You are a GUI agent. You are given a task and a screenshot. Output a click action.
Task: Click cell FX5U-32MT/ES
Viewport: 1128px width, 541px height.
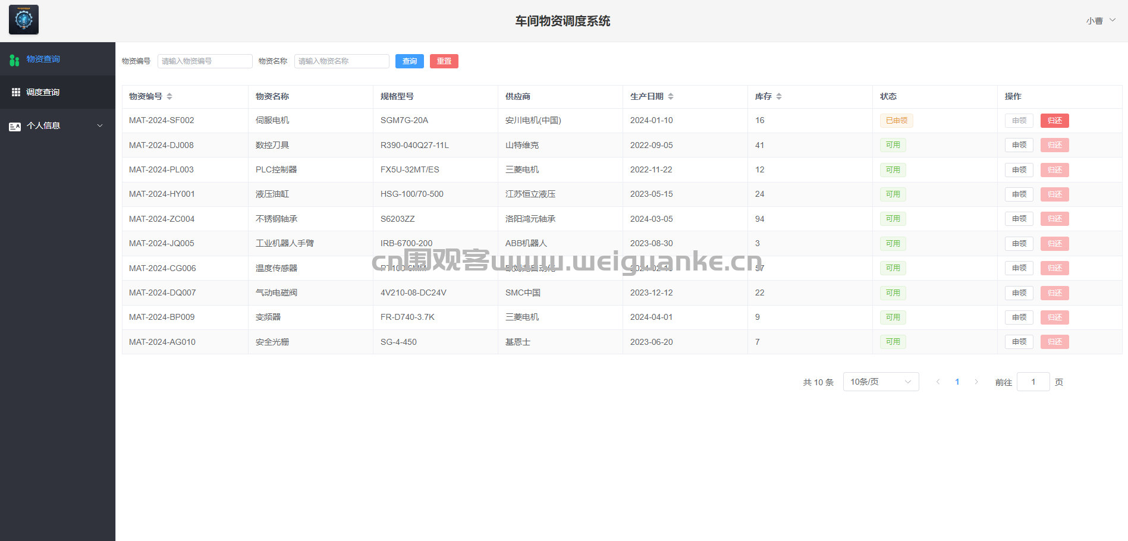(x=410, y=170)
